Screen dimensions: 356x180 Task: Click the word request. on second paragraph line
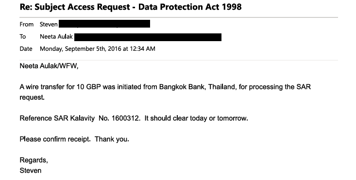(32, 98)
